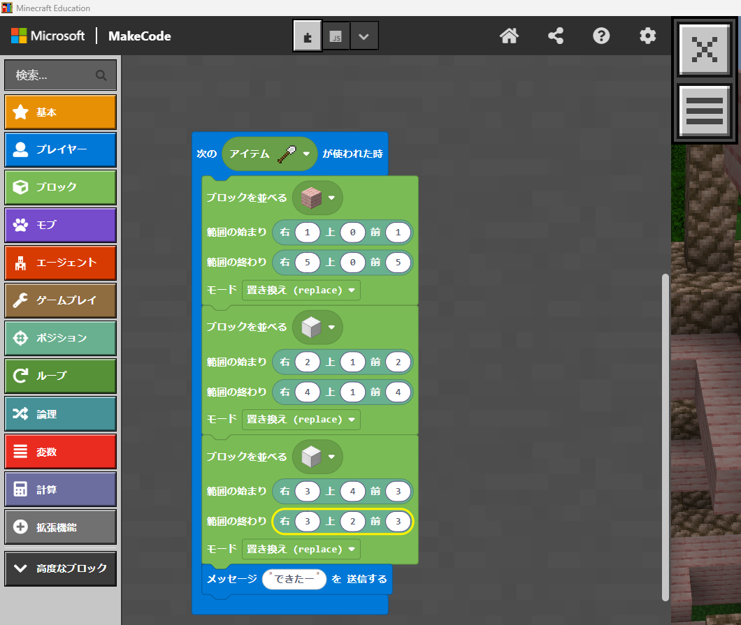Click the MakeCode logo text
The width and height of the screenshot is (741, 625).
coord(139,36)
